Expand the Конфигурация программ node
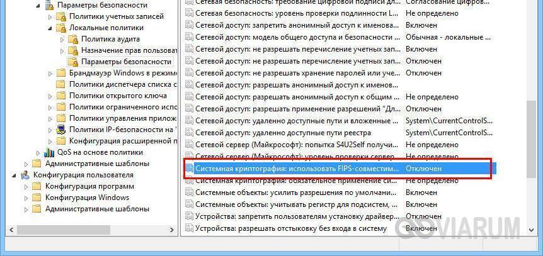The image size is (543, 256). [x=26, y=187]
